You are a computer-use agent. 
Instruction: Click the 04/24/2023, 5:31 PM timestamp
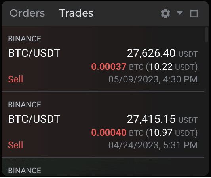(153, 145)
